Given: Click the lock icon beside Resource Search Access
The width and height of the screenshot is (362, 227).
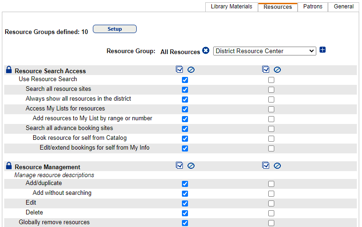Looking at the screenshot, I should click(8, 70).
